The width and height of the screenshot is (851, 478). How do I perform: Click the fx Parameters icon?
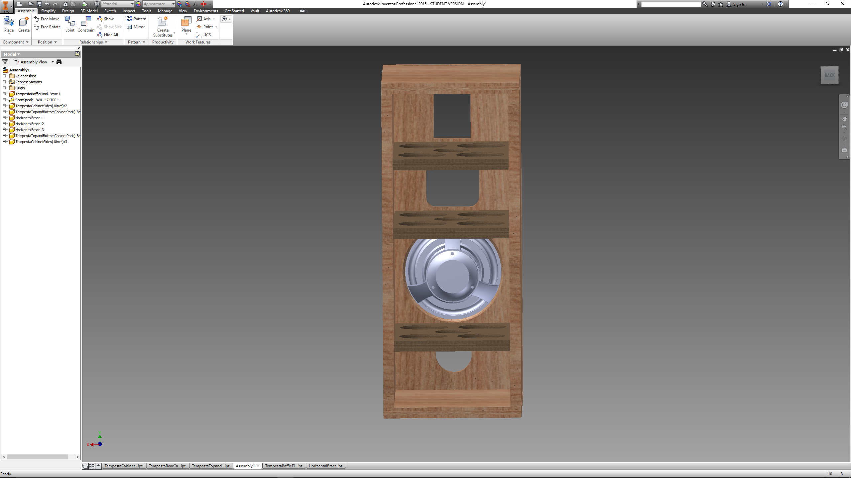195,4
